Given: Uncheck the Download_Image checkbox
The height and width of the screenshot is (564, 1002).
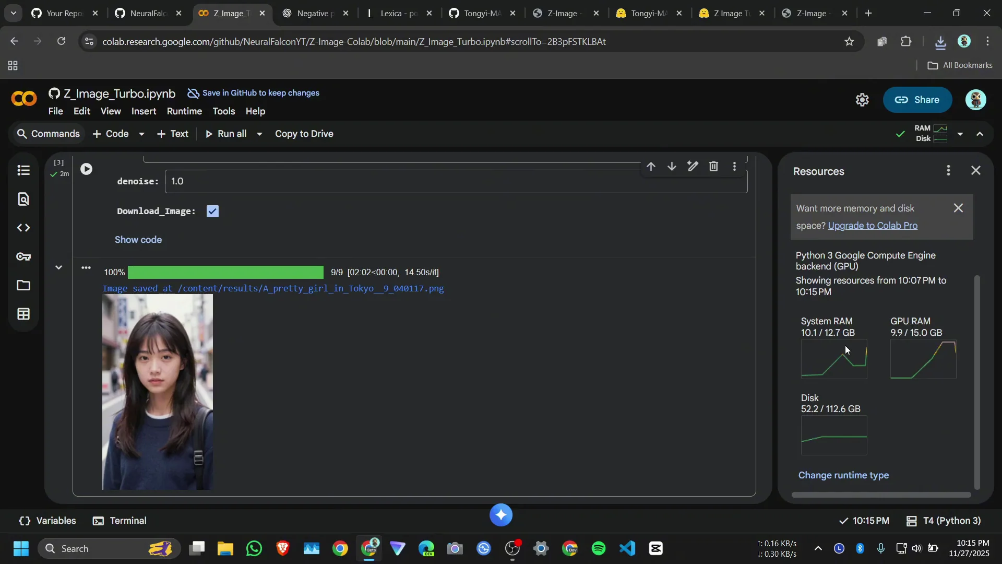Looking at the screenshot, I should tap(212, 211).
